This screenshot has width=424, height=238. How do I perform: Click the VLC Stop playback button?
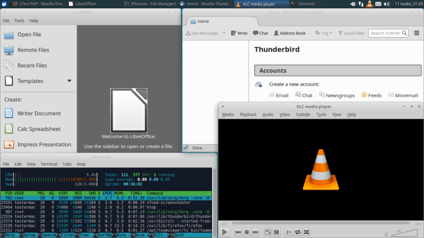click(x=248, y=233)
